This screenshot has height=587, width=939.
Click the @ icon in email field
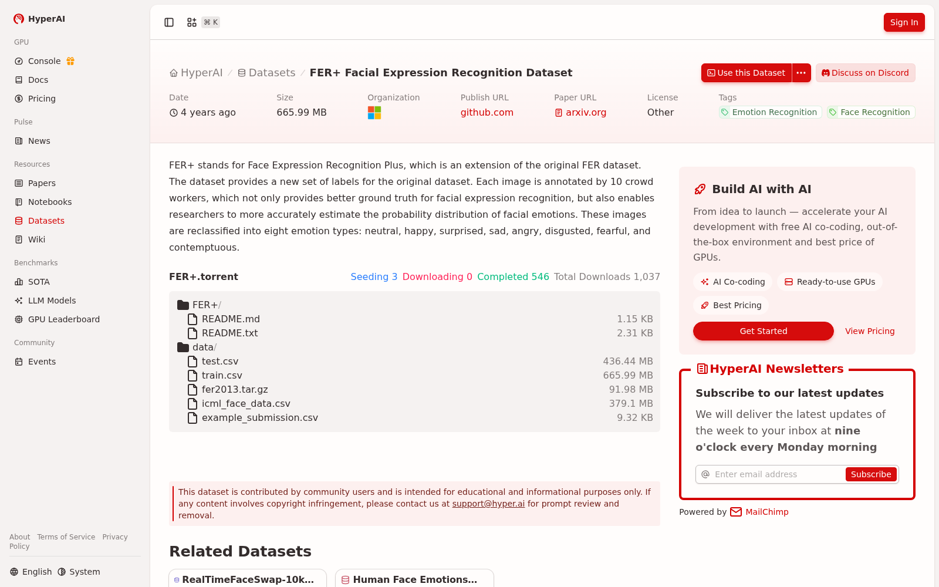pyautogui.click(x=705, y=474)
